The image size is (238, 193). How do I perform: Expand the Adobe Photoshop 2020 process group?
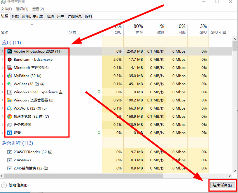[x=3, y=51]
